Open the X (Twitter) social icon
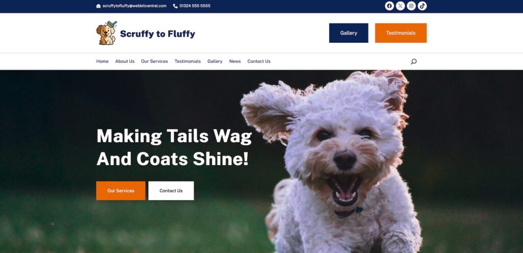 click(400, 6)
